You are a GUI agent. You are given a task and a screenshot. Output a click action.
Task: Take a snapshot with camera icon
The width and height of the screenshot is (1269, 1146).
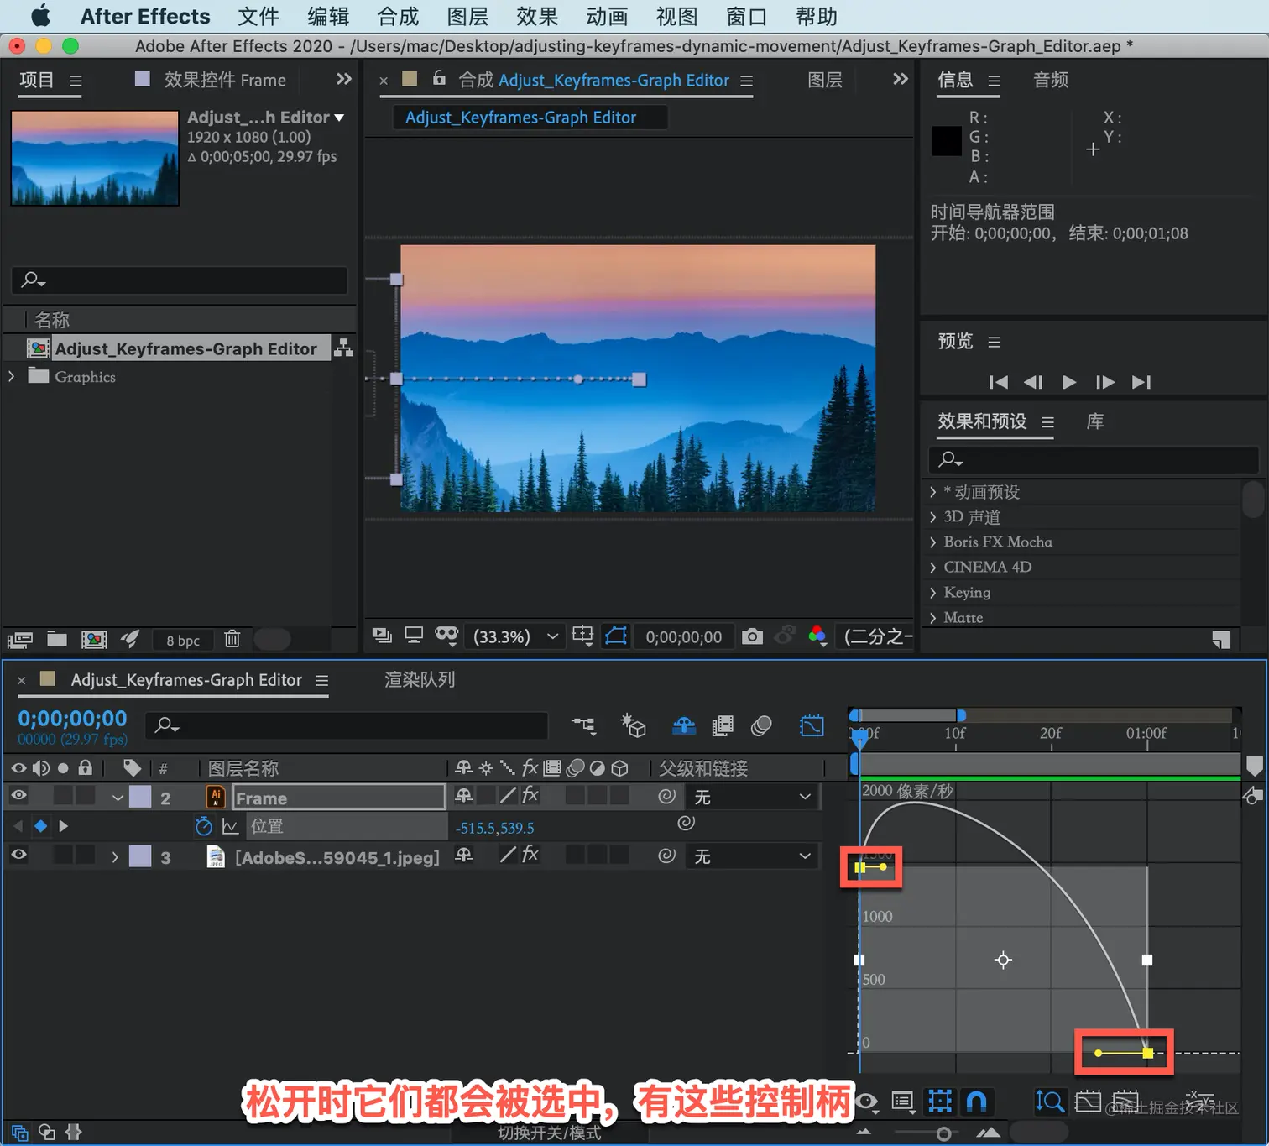coord(753,636)
